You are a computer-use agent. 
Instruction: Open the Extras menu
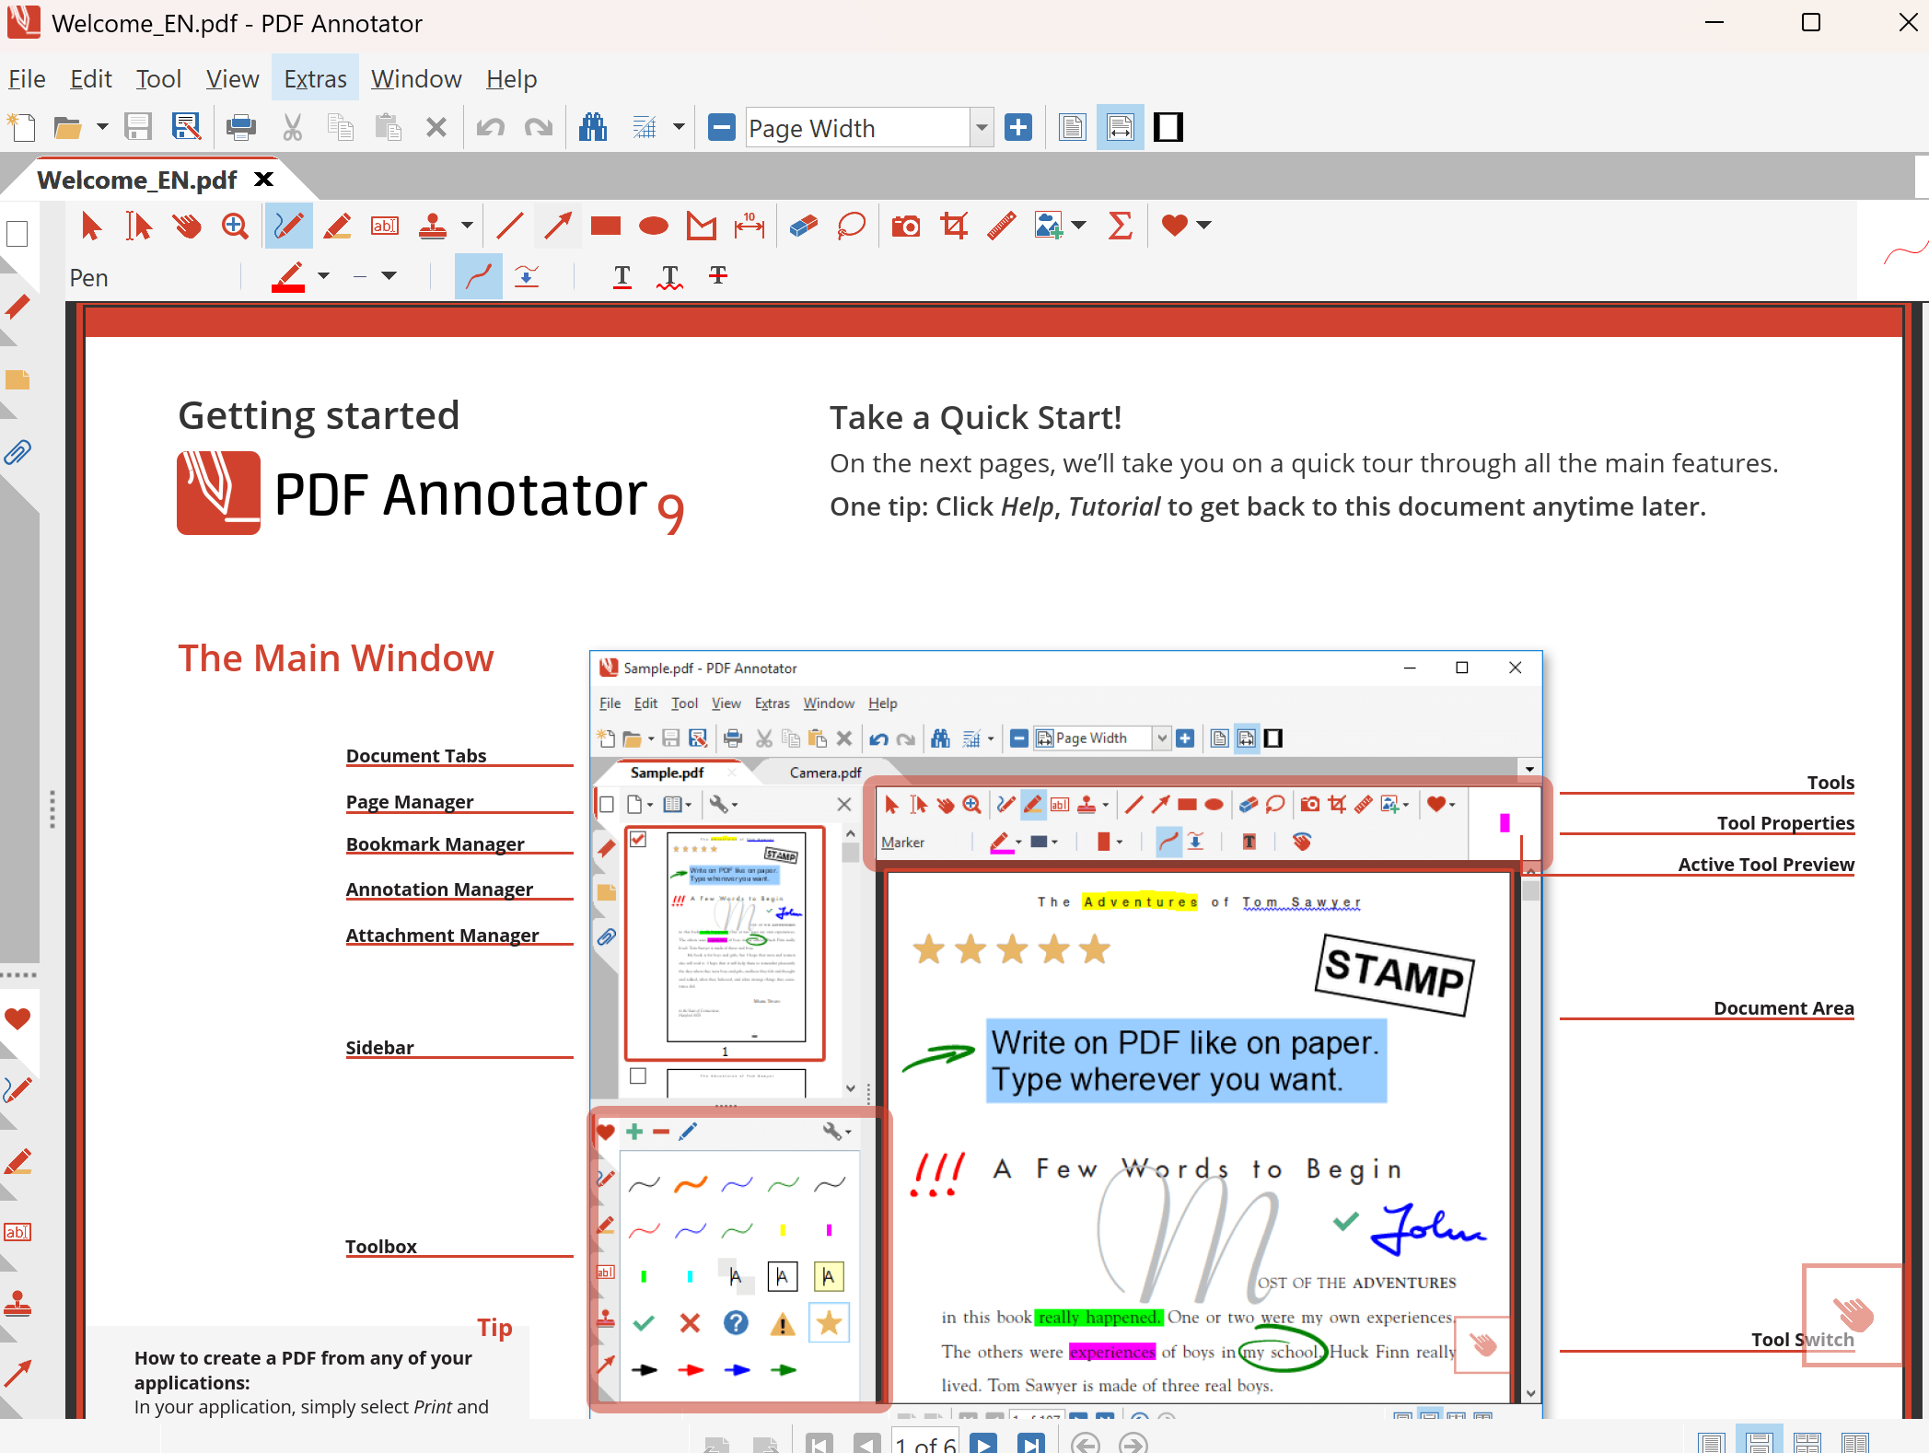(315, 79)
